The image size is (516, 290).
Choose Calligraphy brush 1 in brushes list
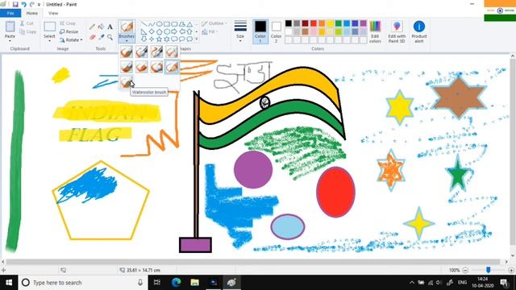point(142,52)
